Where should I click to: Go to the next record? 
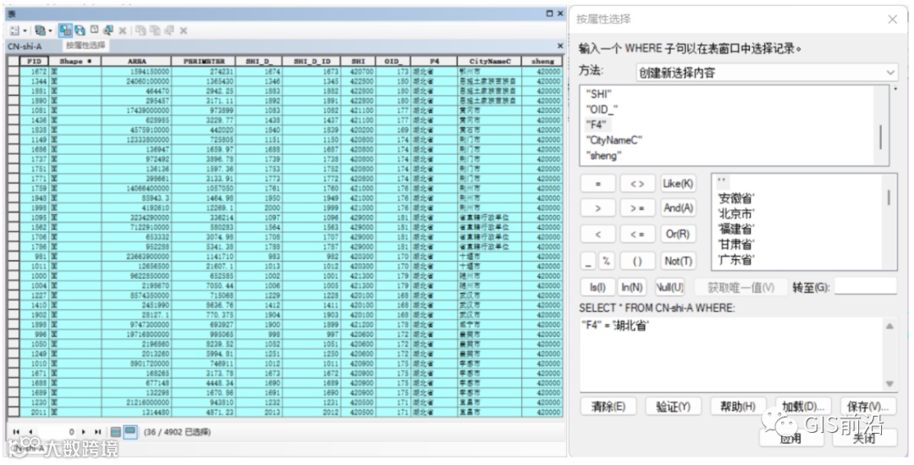pos(83,432)
